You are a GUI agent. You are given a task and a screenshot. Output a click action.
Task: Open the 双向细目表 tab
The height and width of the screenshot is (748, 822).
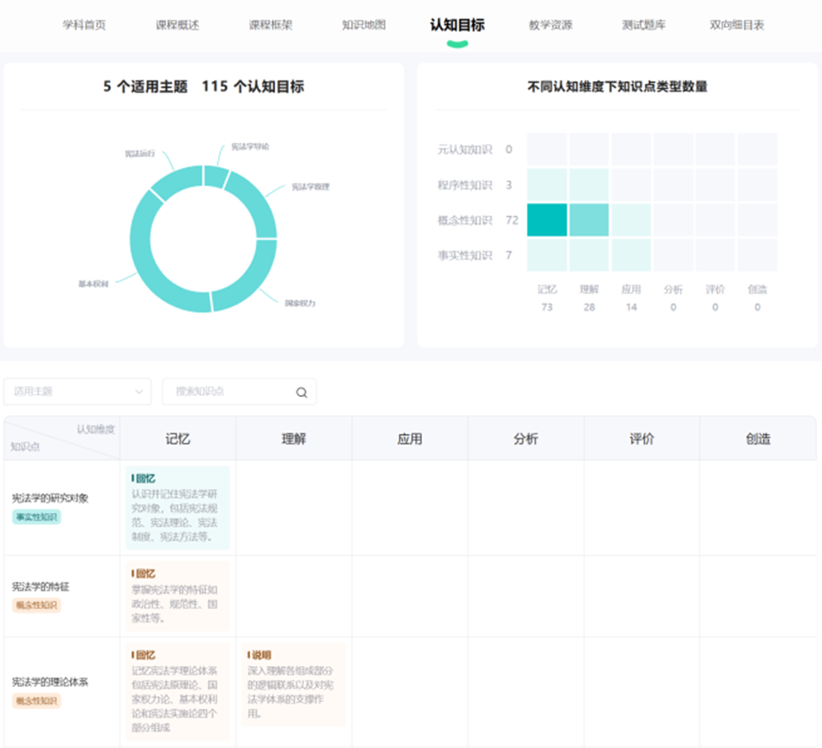pos(737,25)
